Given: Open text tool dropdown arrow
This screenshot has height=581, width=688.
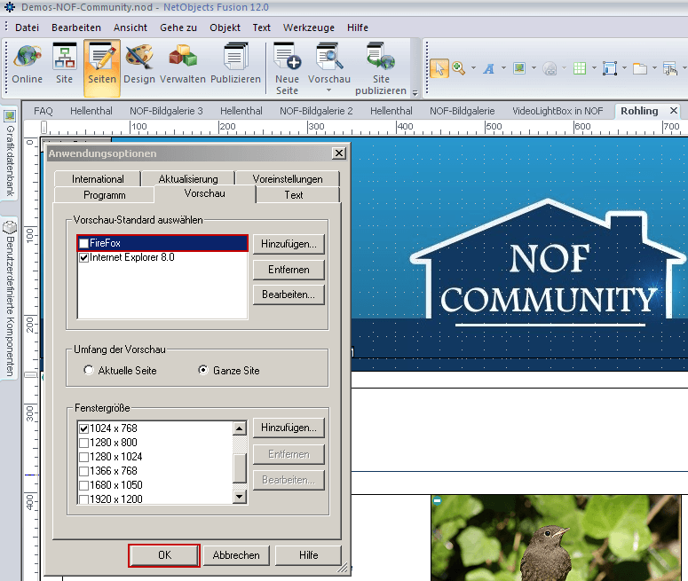Looking at the screenshot, I should 503,68.
